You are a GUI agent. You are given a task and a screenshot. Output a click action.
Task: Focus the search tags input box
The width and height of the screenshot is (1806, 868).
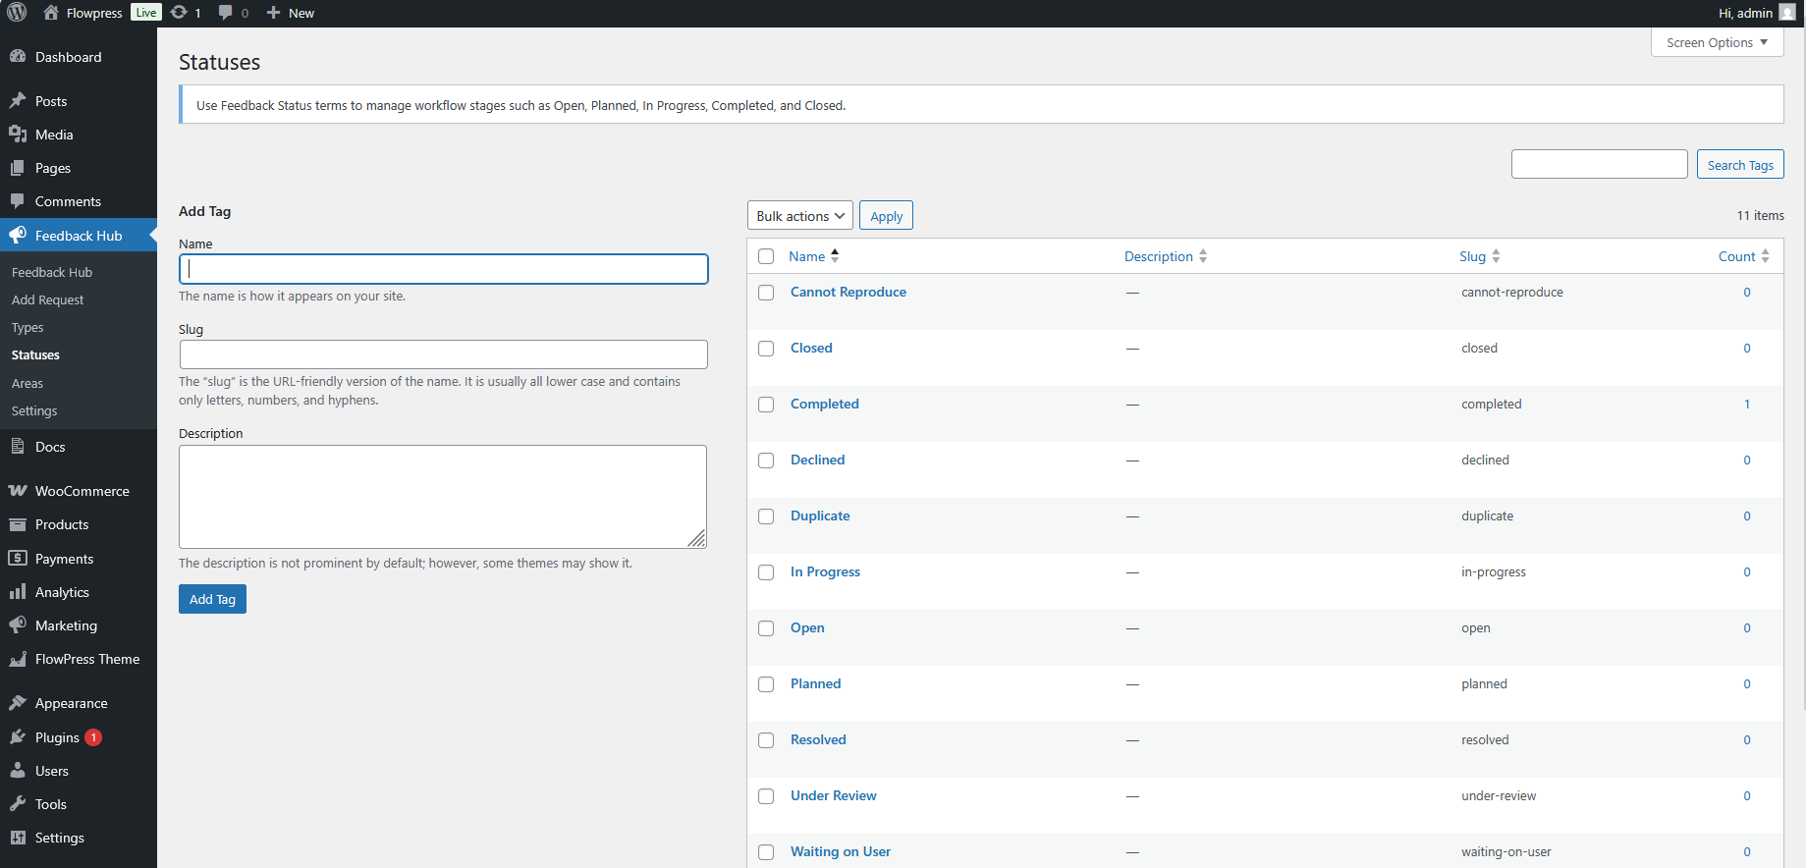coord(1600,164)
